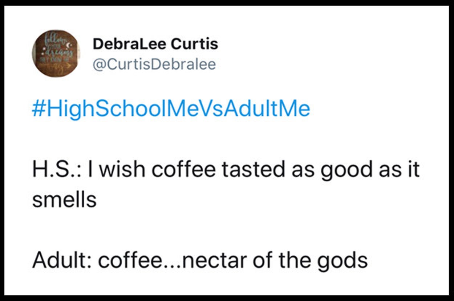Image resolution: width=454 pixels, height=301 pixels.
Task: Click the surname "Curtis" in the display name
Action: 194,44
